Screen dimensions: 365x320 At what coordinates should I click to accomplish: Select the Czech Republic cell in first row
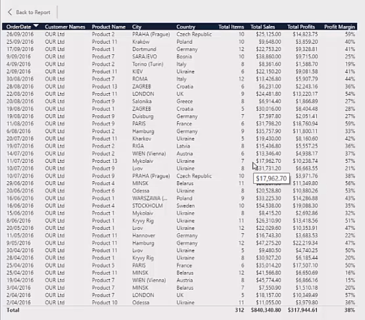click(194, 34)
